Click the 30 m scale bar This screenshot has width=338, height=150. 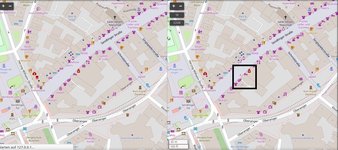coord(179,142)
